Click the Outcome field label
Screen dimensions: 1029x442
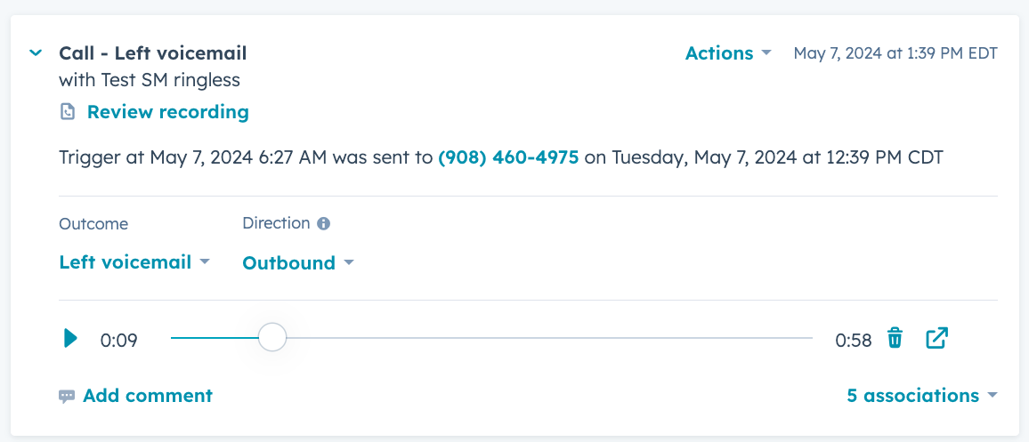(93, 224)
